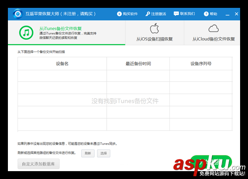This screenshot has height=179, width=248.
Task: Open 购买软件 purchase link
Action: (130, 14)
